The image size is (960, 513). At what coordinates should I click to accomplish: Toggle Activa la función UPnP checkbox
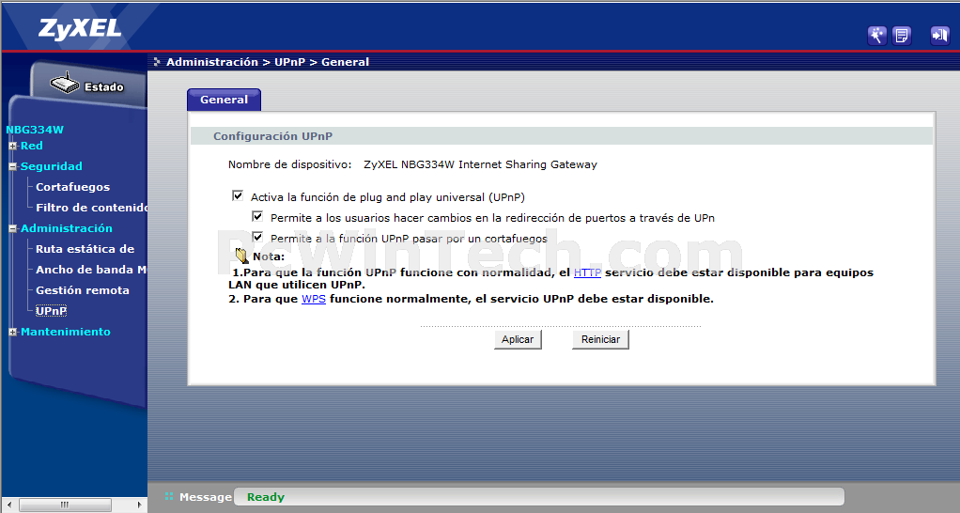coord(238,195)
